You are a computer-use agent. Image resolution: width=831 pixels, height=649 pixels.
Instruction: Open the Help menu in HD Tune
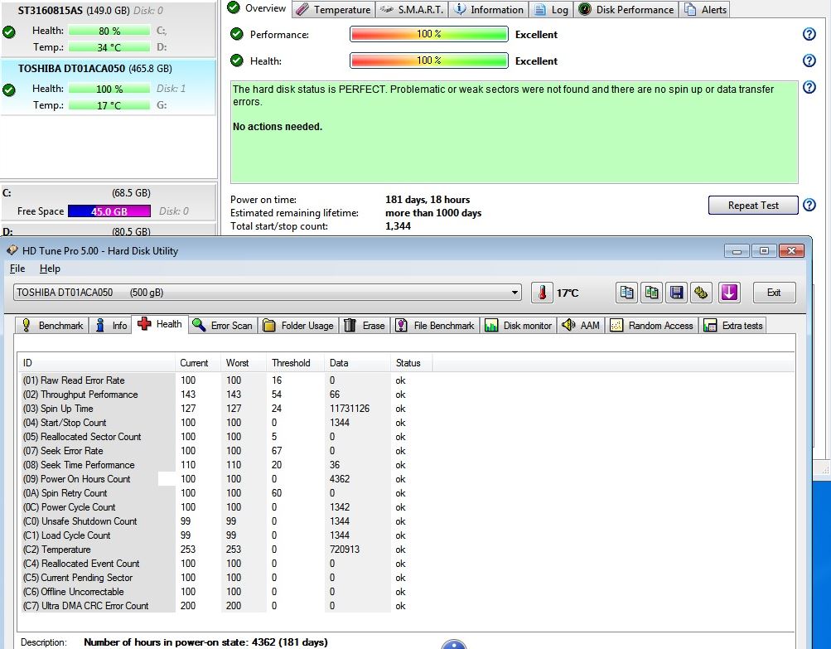coord(50,269)
